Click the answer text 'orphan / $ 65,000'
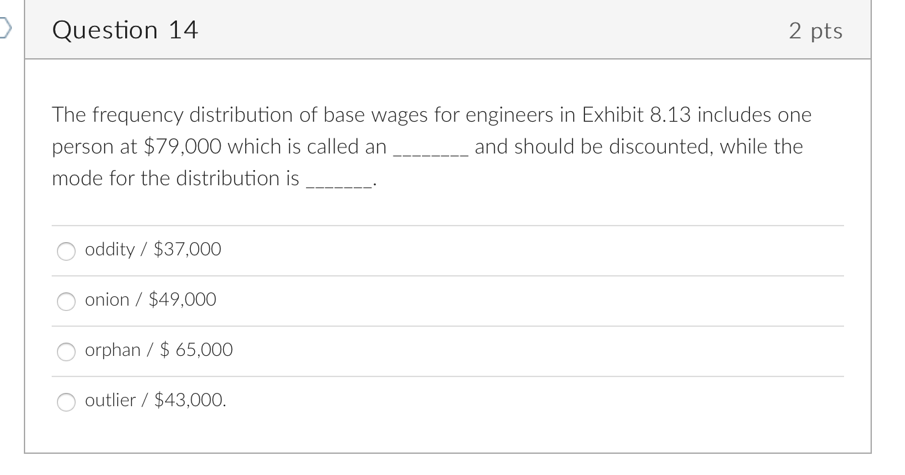 click(158, 349)
